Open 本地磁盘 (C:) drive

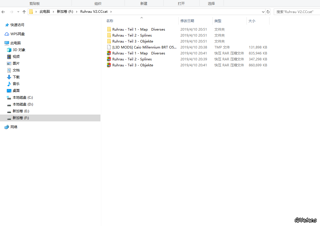pos(23,98)
